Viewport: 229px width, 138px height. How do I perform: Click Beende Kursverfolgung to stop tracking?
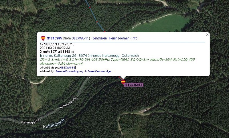[x=70, y=71]
